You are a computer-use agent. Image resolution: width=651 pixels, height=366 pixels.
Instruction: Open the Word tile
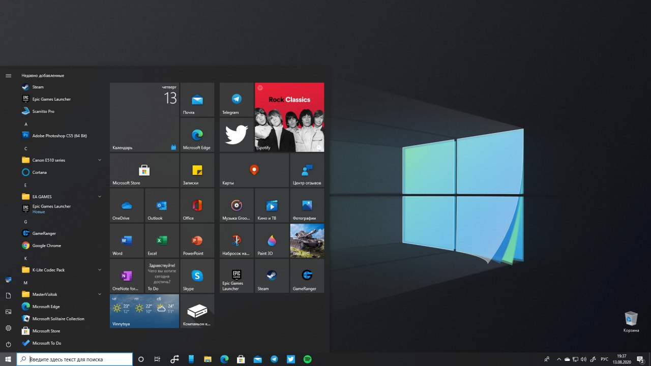click(127, 240)
